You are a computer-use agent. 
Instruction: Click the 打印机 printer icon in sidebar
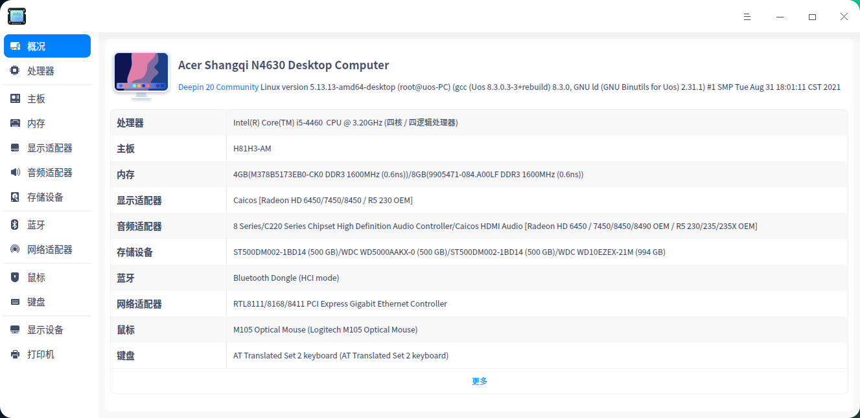[15, 354]
